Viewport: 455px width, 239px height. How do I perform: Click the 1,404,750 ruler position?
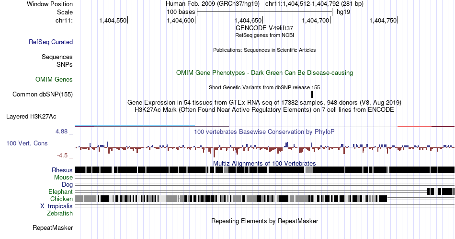[383, 20]
